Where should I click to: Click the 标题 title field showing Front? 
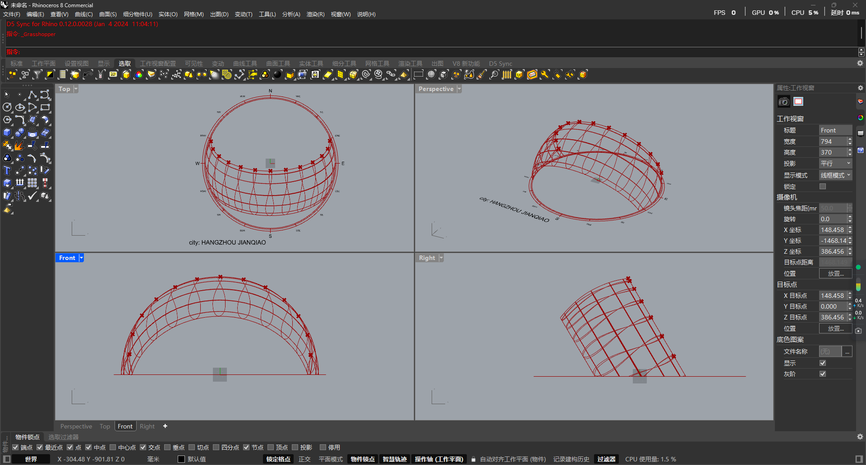click(x=835, y=130)
